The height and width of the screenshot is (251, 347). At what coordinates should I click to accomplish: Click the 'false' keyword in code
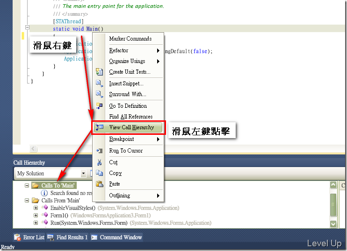coord(200,51)
